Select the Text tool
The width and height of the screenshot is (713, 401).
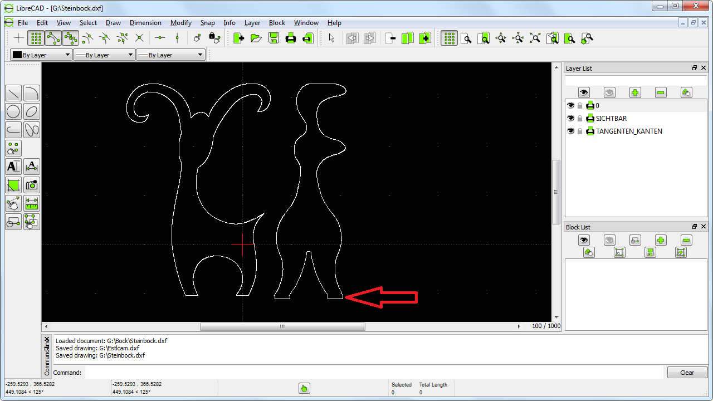coord(13,167)
